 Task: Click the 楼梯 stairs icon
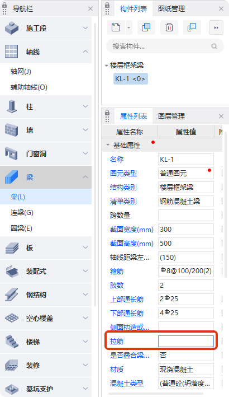[12, 342]
